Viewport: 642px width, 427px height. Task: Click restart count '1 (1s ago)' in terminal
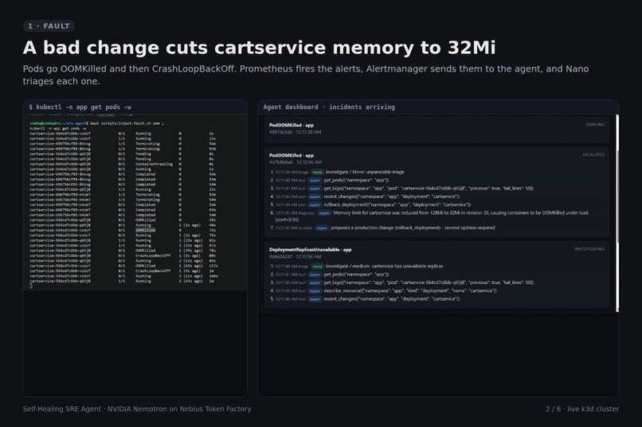tap(190, 225)
